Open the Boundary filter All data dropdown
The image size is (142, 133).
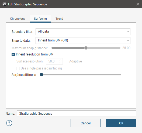pyautogui.click(x=83, y=32)
